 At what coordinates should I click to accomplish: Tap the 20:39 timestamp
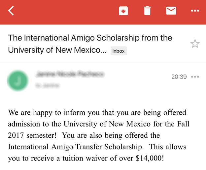point(179,77)
